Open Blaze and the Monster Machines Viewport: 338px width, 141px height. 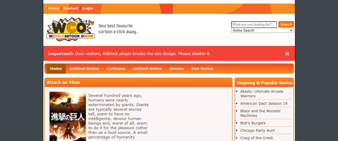click(260, 113)
